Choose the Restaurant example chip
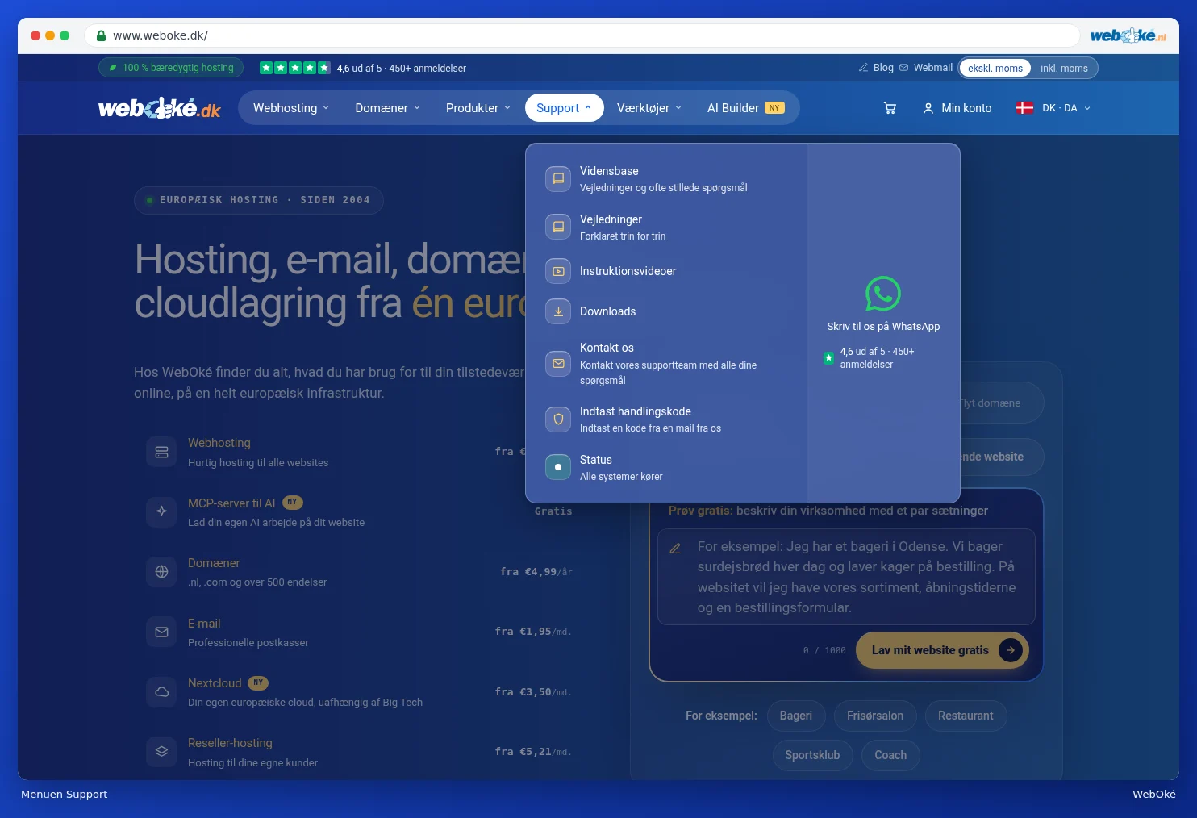 click(966, 716)
